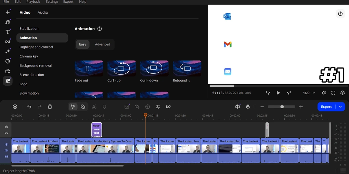Open the effects sparkle icon
The image size is (349, 174).
[x=8, y=52]
